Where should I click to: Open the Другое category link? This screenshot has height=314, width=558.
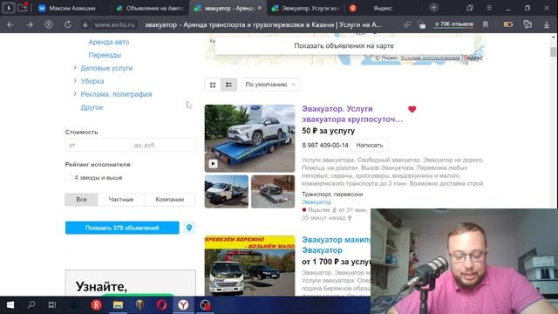(92, 107)
